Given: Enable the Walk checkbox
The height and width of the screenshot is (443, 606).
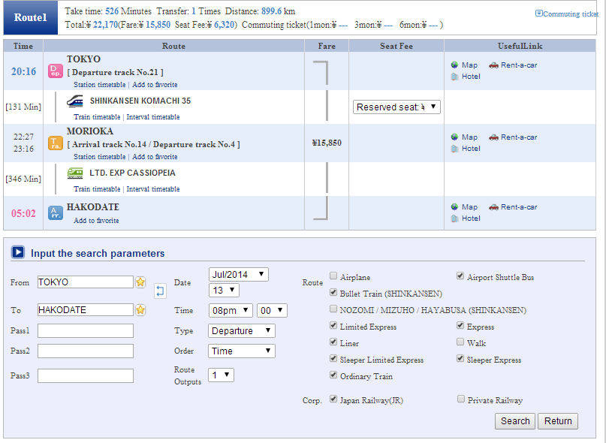Looking at the screenshot, I should 460,342.
